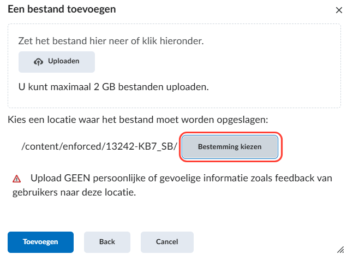The image size is (353, 260).
Task: Grab the resize handle in dialog corner
Action: click(340, 250)
